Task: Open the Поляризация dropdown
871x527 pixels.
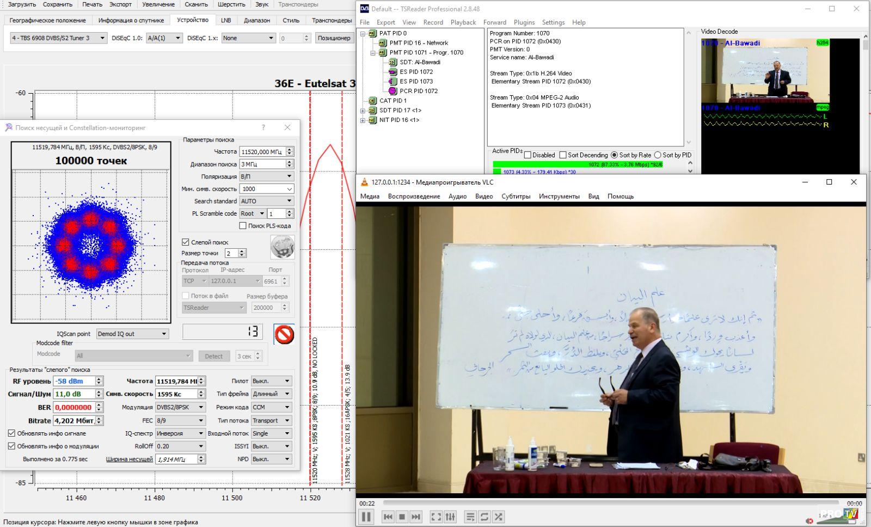Action: [x=266, y=176]
